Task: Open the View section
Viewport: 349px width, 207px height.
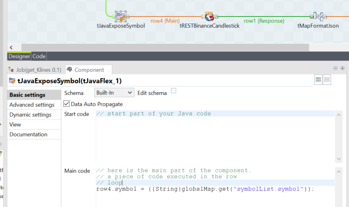Action: tap(34, 125)
